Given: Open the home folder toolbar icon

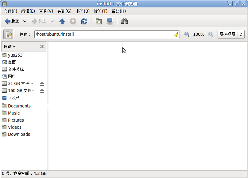Looking at the screenshot, I should coord(99,21).
